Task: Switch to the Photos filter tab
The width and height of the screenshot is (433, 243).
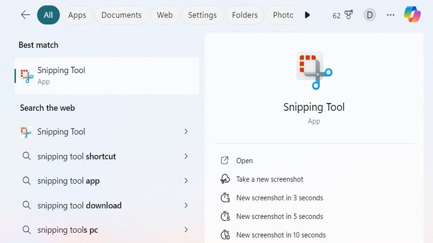Action: (x=280, y=15)
